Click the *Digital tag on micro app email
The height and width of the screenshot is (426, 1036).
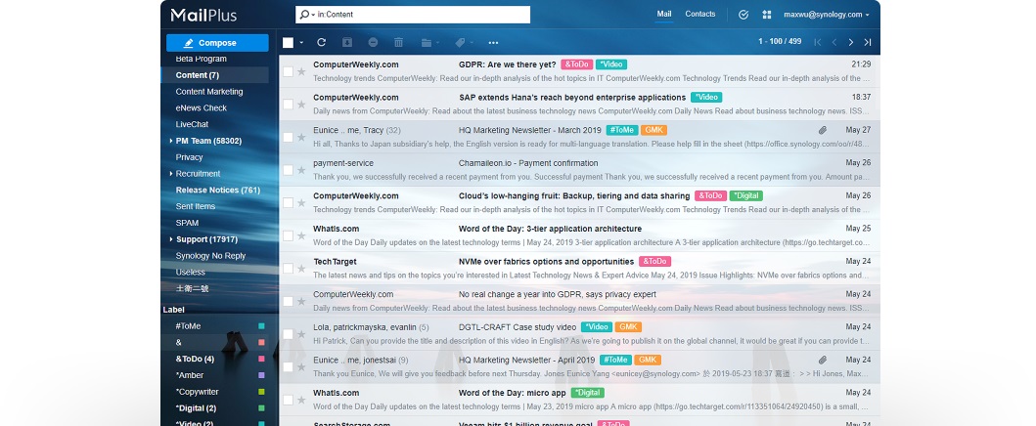pyautogui.click(x=587, y=393)
